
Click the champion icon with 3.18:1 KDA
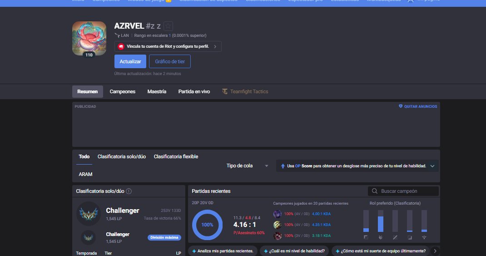tap(277, 236)
